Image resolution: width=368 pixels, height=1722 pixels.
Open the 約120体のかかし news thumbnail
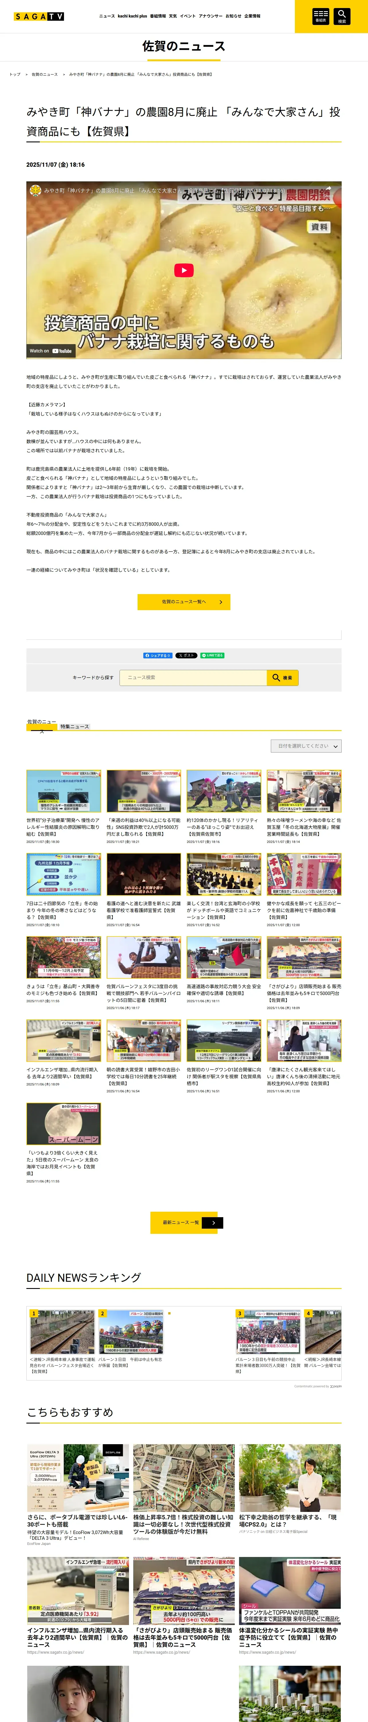(224, 791)
